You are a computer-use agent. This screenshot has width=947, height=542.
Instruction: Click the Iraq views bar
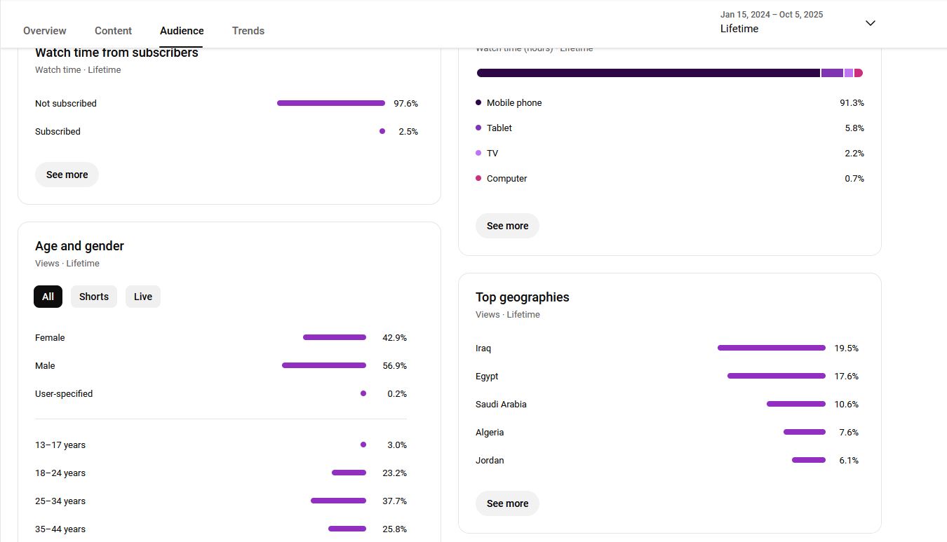(x=771, y=348)
